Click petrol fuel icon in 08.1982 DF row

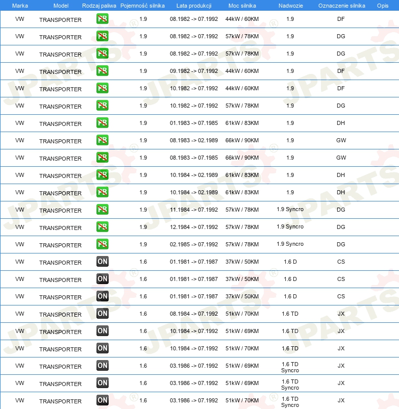coord(102,19)
